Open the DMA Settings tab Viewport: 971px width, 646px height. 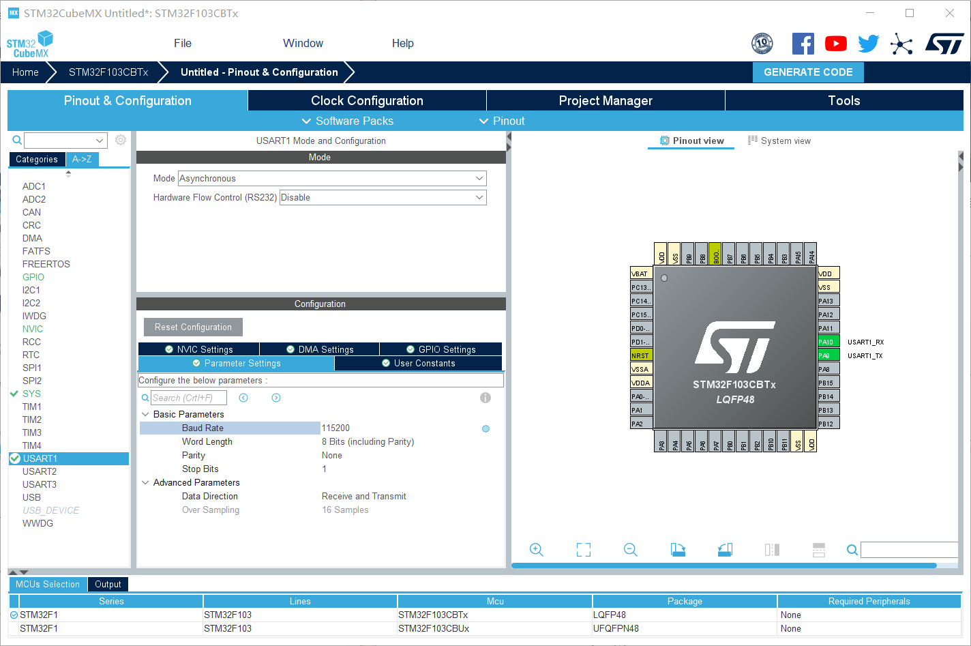320,349
